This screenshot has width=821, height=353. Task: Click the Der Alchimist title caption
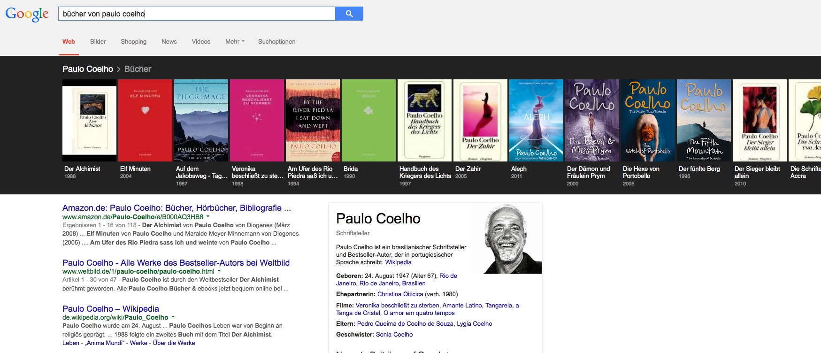tap(82, 169)
